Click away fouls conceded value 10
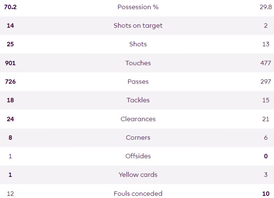The image size is (274, 198). click(x=266, y=194)
